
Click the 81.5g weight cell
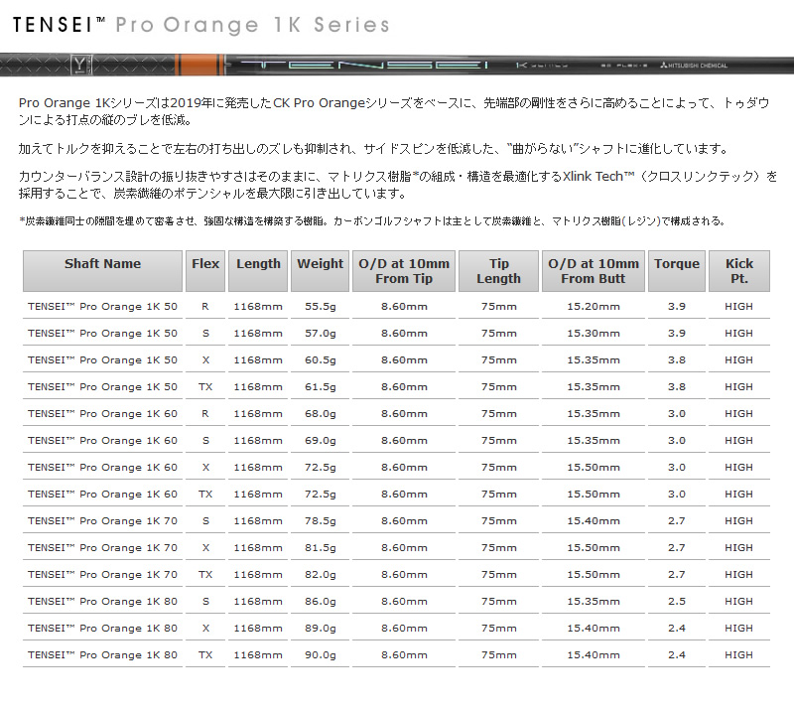pos(320,548)
